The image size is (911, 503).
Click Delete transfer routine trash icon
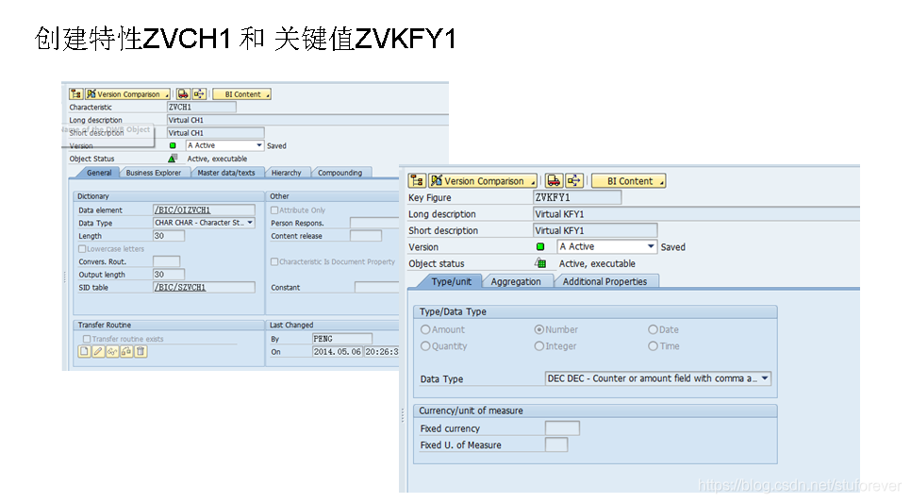click(140, 351)
